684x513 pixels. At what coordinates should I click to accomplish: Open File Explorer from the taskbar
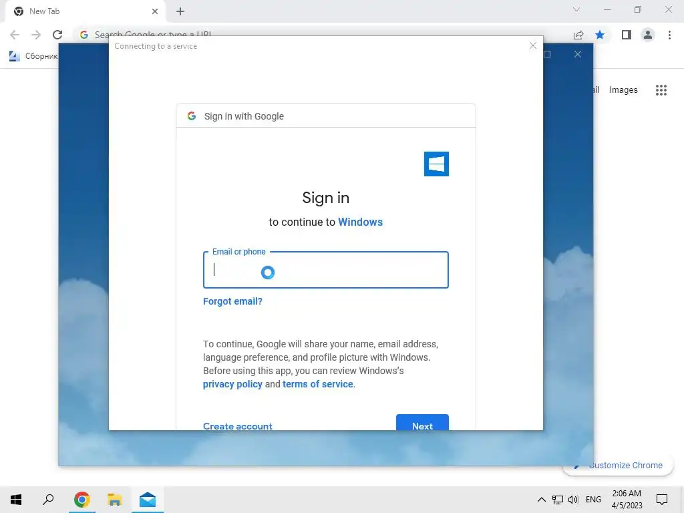point(114,500)
